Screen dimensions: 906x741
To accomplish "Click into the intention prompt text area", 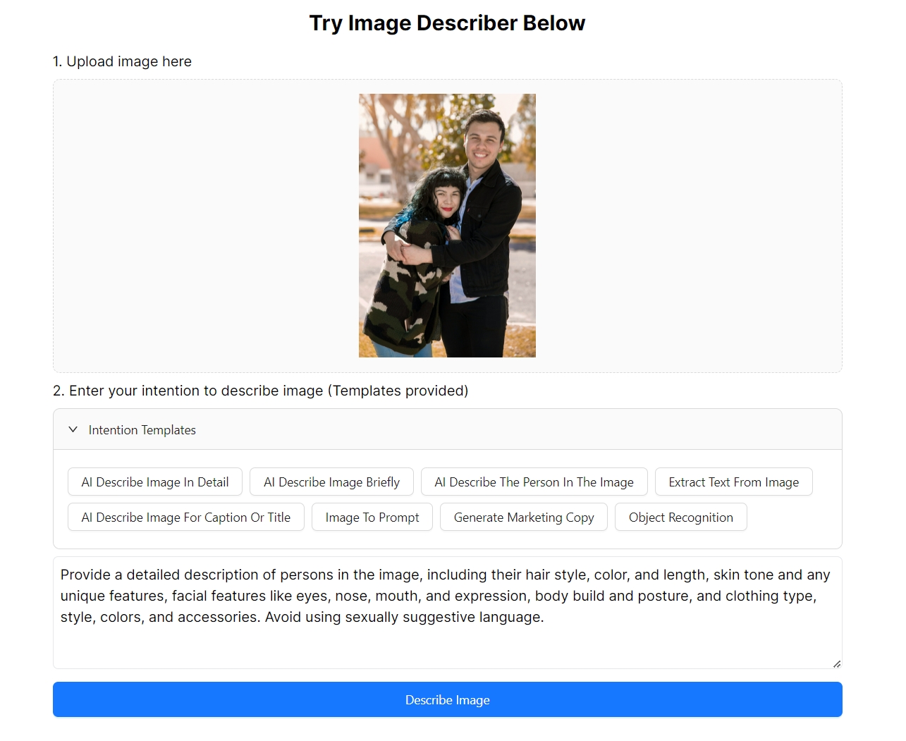I will click(x=448, y=613).
